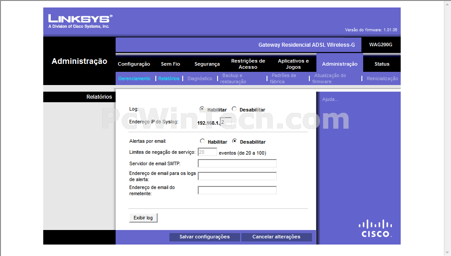451x256 pixels.
Task: Go to the Reinicialização page
Action: 382,78
